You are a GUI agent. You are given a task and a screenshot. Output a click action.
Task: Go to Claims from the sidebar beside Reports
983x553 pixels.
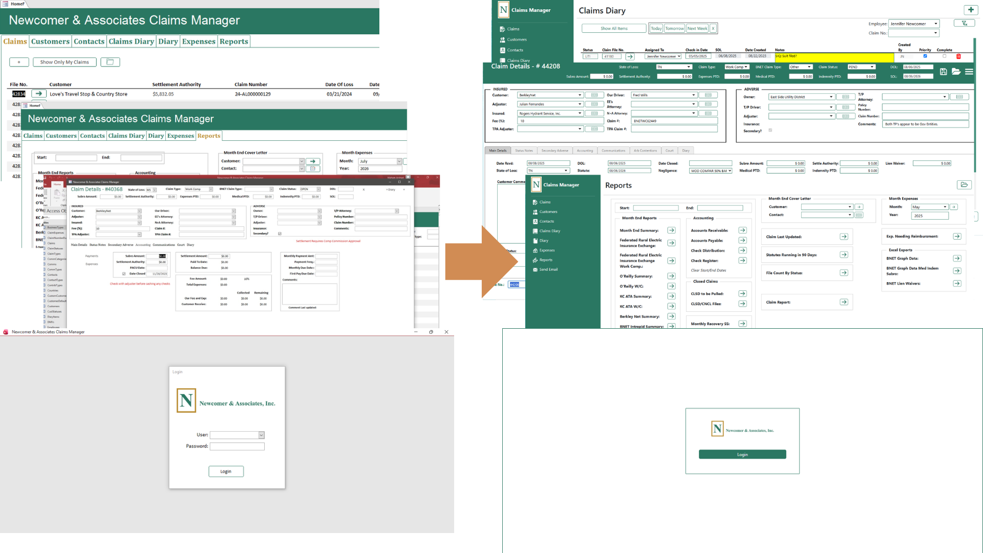click(545, 202)
